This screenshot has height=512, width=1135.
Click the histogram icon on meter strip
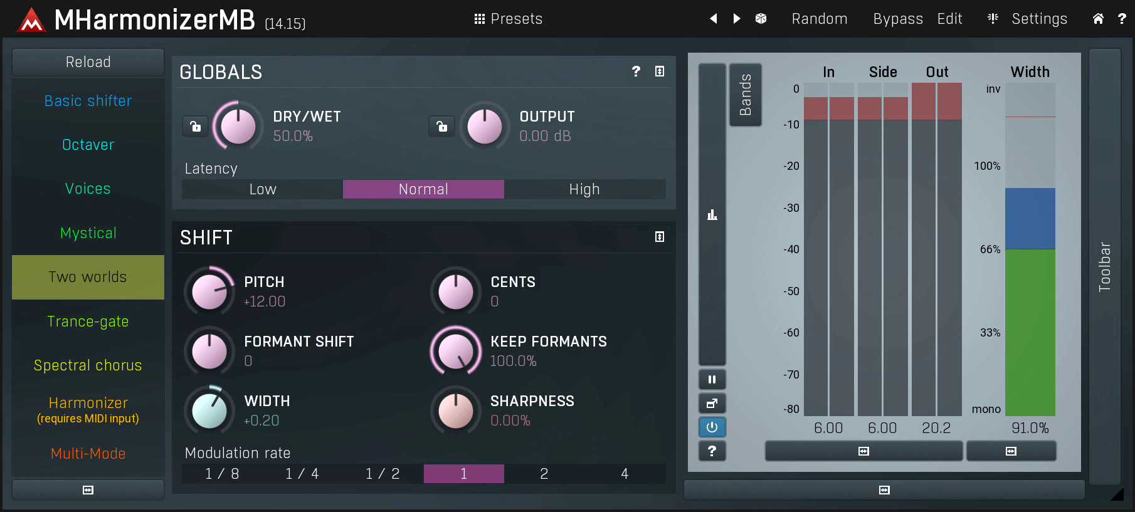(x=712, y=215)
